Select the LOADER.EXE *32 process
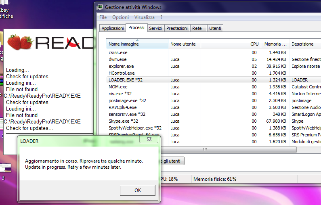 pos(214,80)
